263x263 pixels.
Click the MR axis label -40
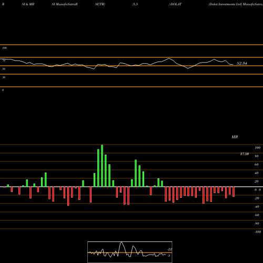(257, 207)
